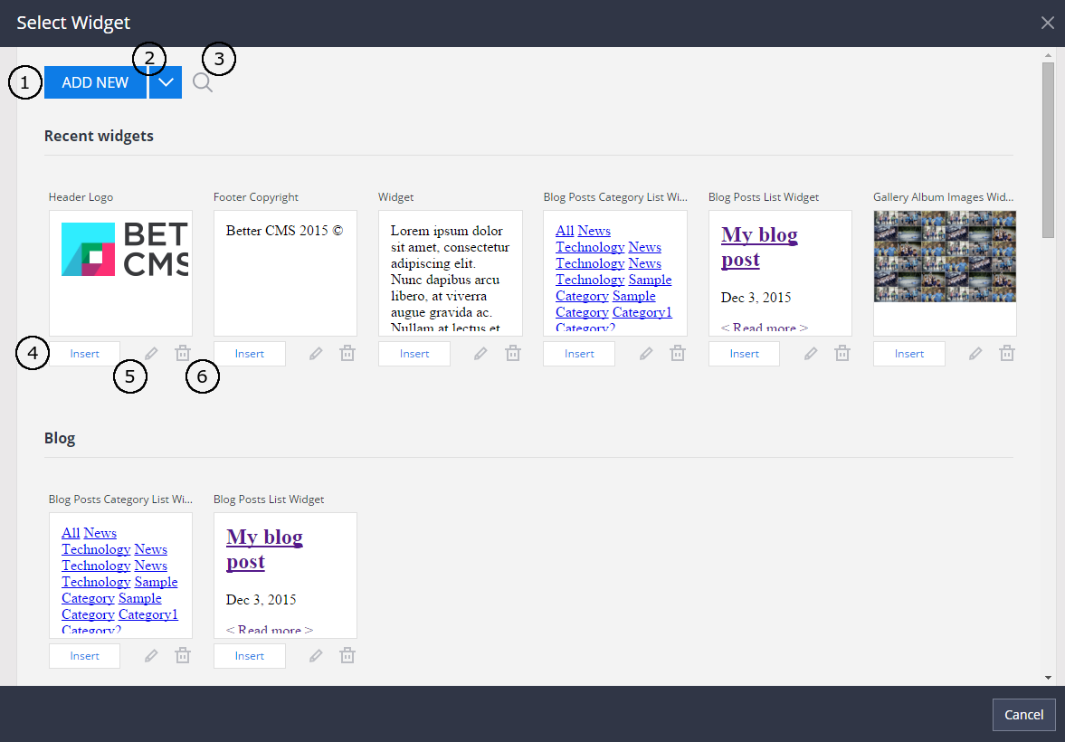Edit the Lorem ipsum Widget

tap(480, 353)
